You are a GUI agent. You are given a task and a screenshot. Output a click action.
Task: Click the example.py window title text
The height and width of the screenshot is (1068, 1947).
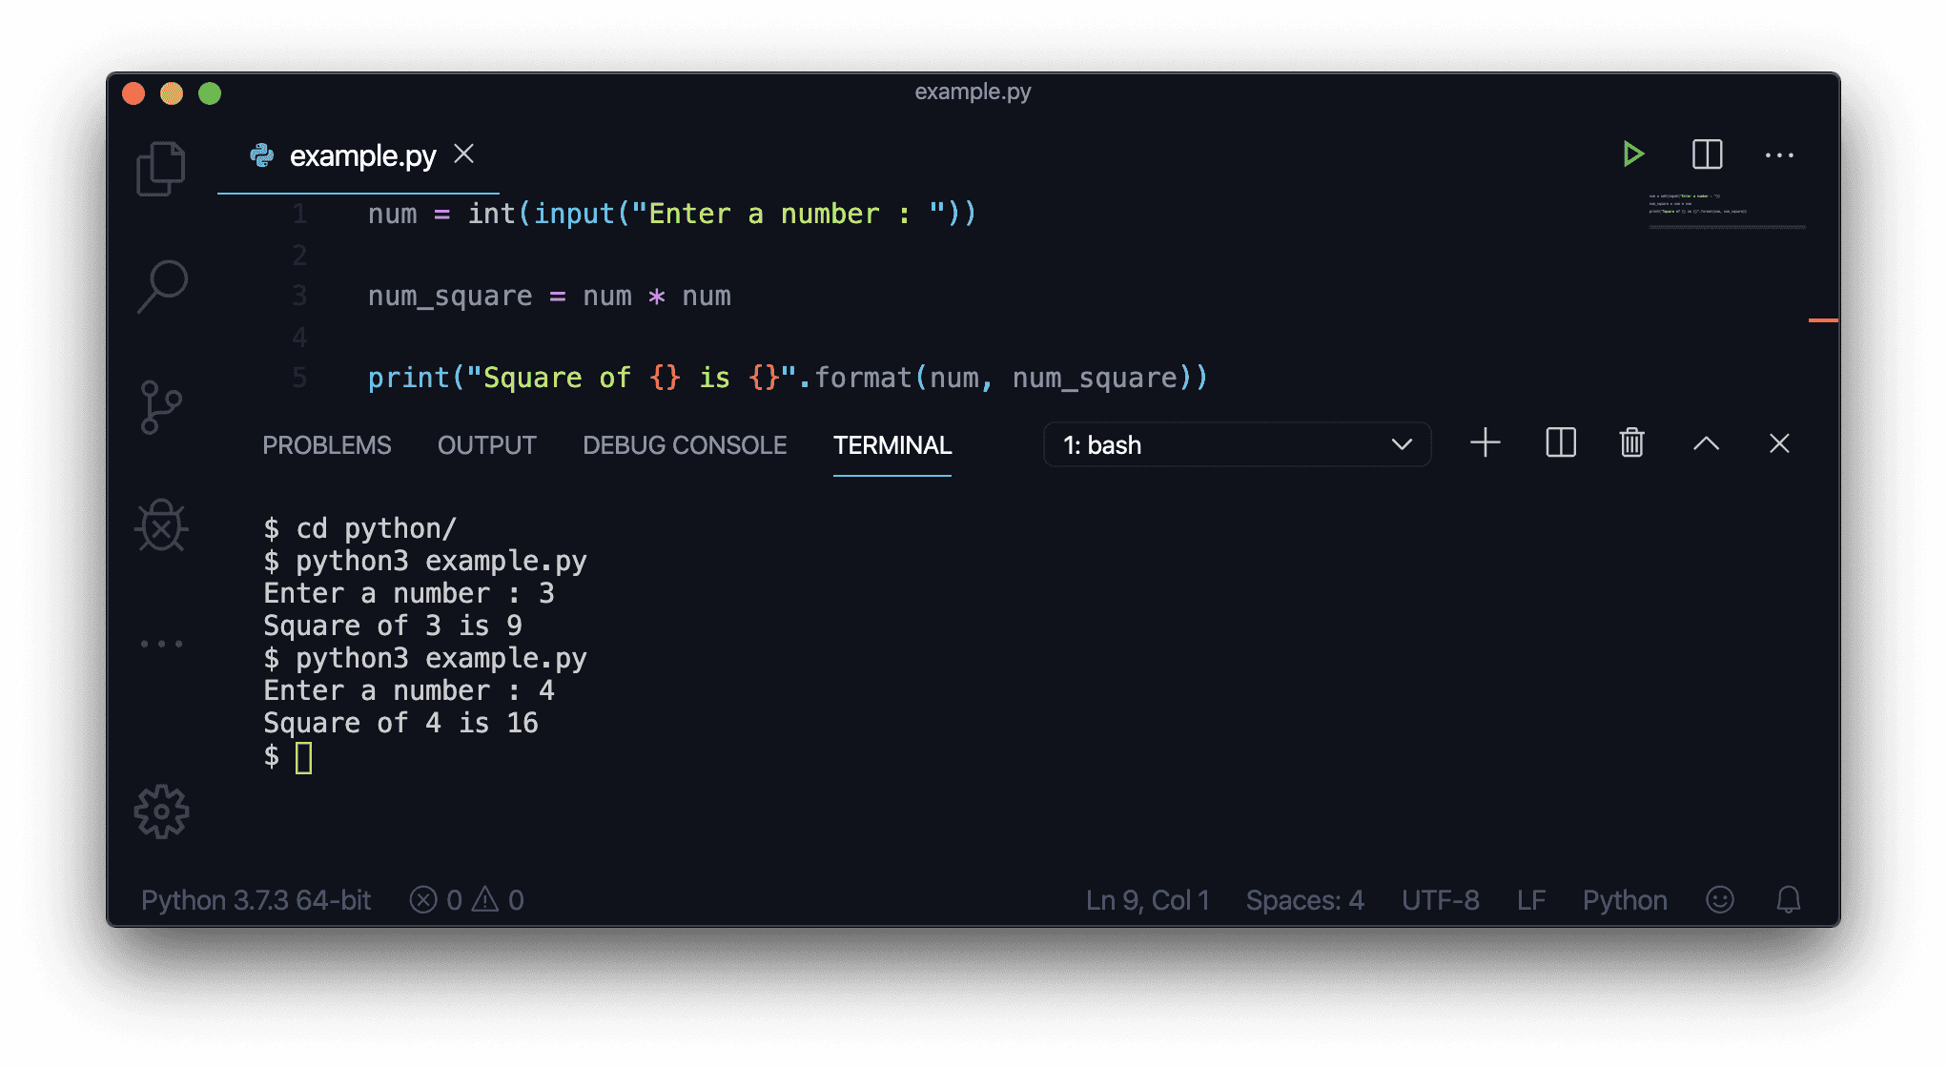pos(973,92)
